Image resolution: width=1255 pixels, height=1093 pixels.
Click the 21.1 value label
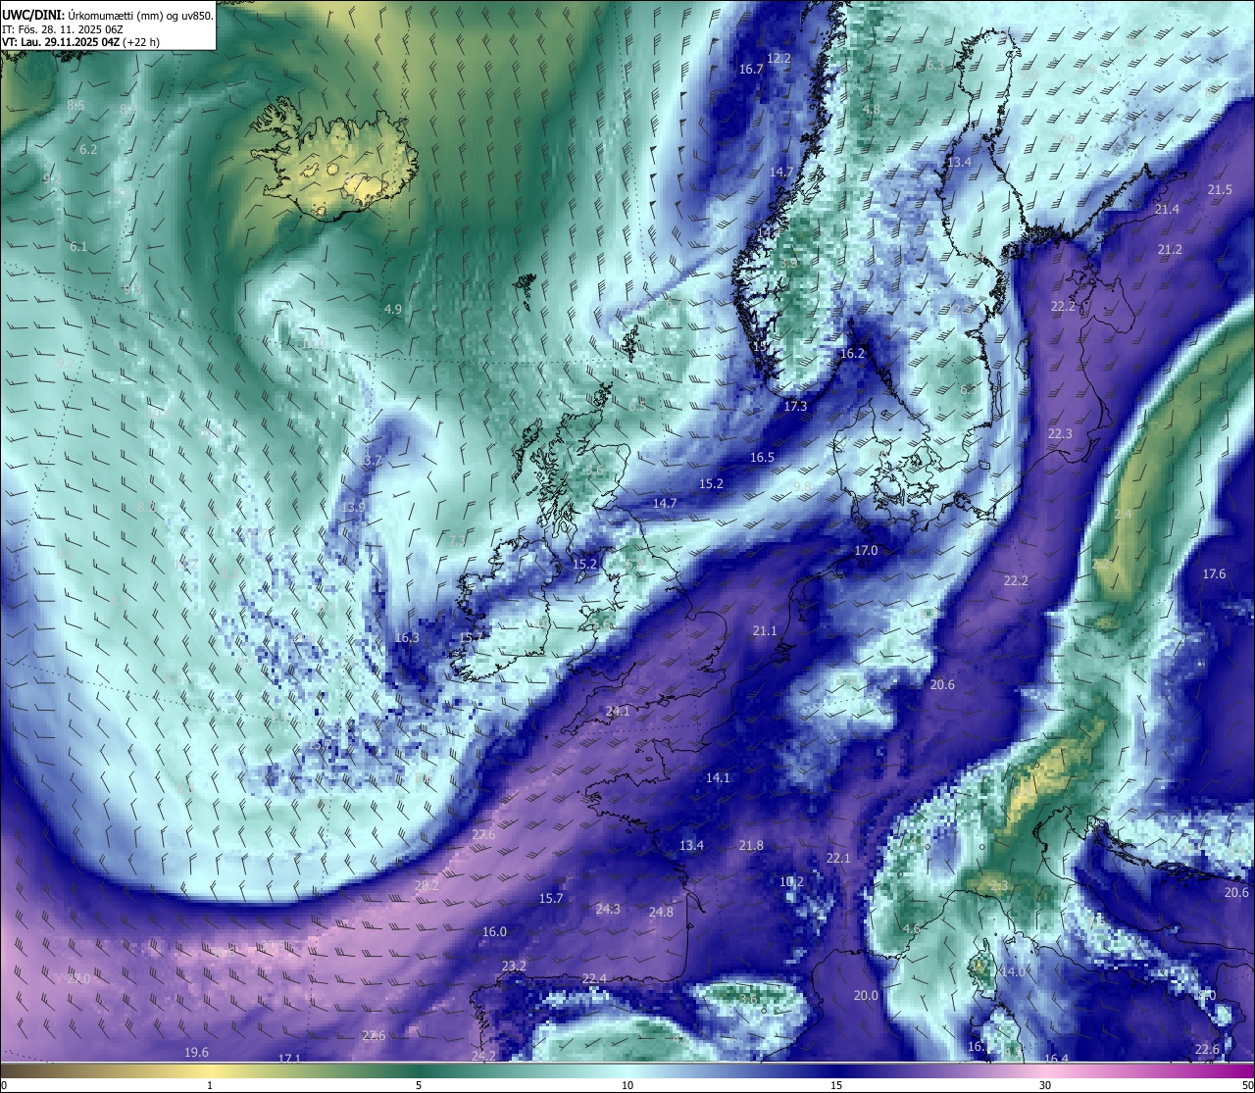click(x=765, y=631)
